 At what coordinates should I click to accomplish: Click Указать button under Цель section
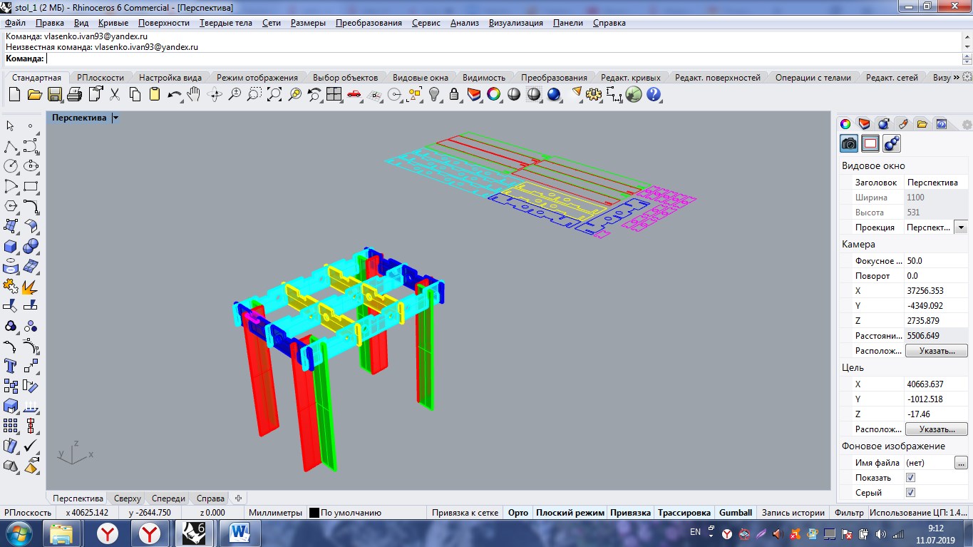[937, 429]
